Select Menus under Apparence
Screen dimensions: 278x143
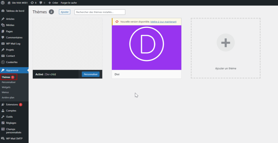5,92
